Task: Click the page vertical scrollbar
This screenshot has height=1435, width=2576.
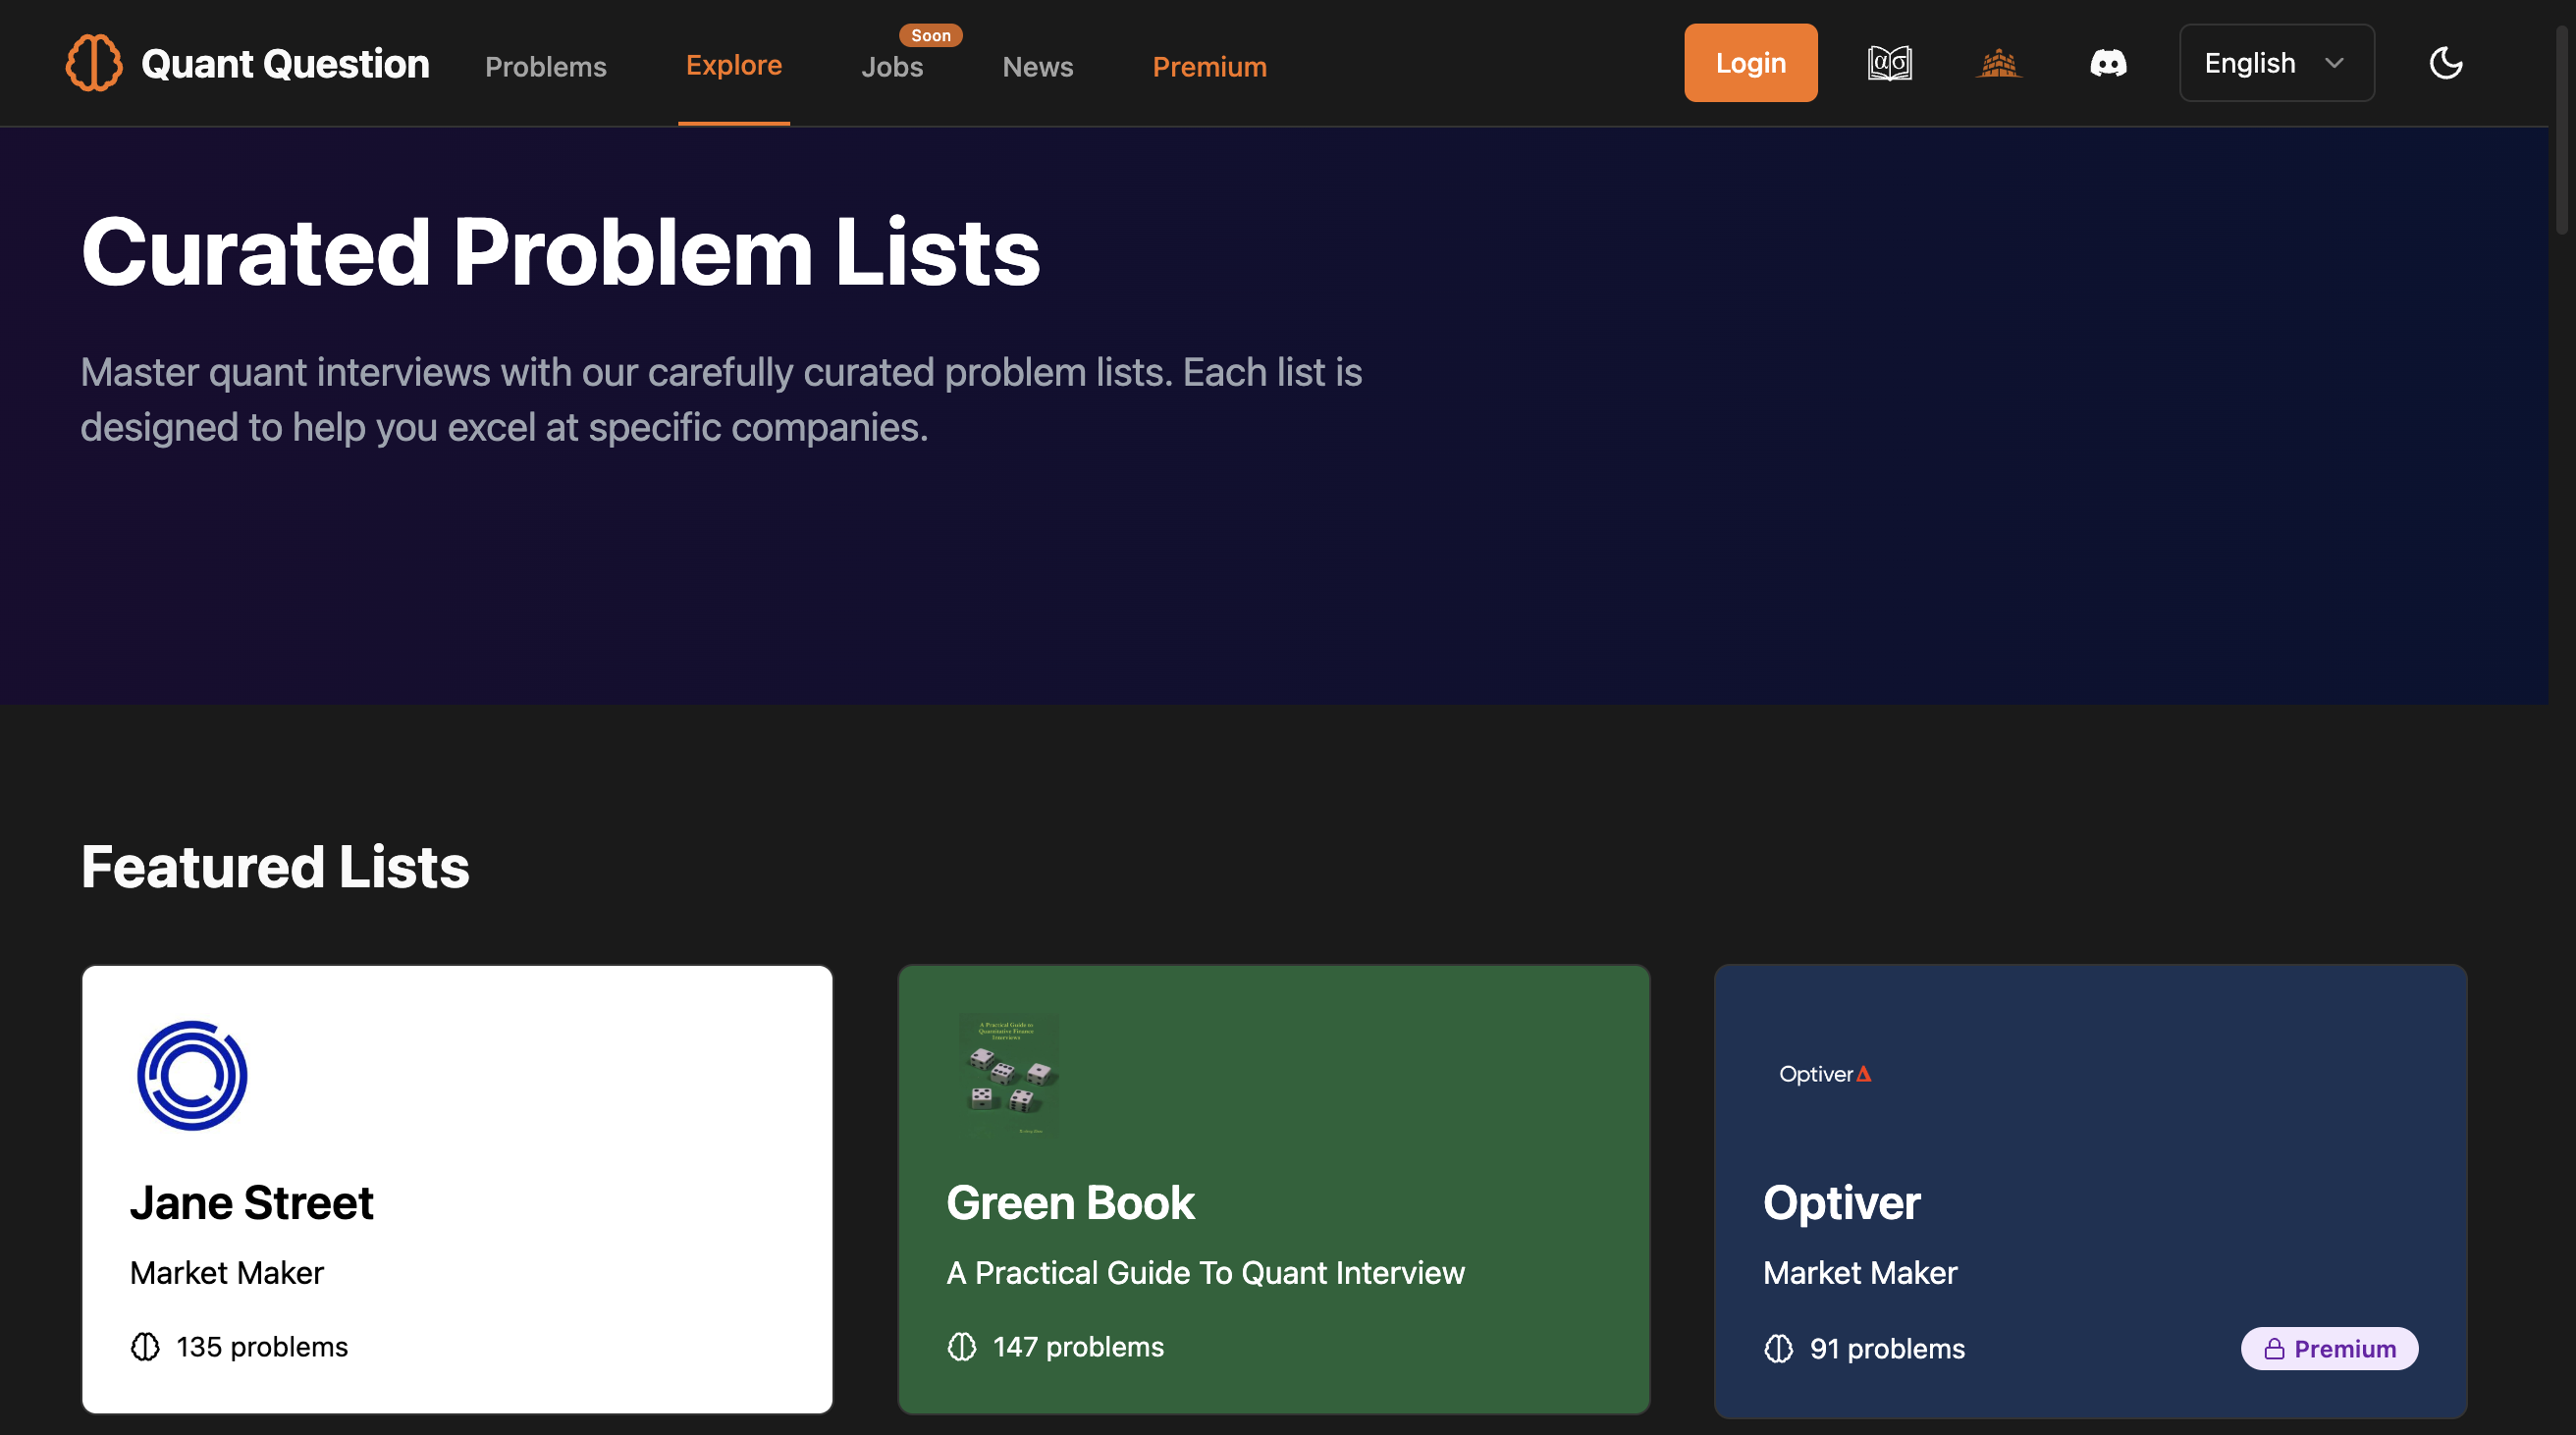Action: pos(2560,130)
